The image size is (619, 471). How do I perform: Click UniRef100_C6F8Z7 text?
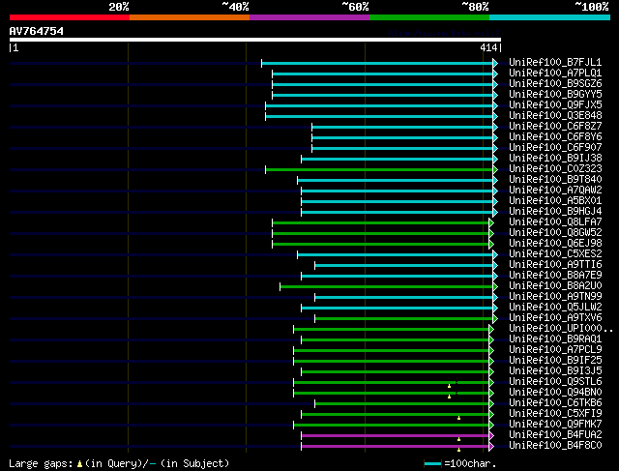pyautogui.click(x=555, y=127)
